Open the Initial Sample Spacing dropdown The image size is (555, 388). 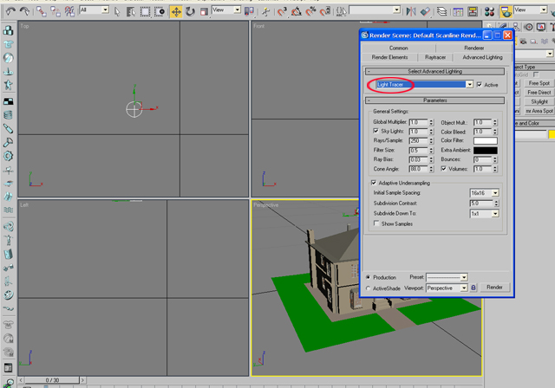(495, 193)
